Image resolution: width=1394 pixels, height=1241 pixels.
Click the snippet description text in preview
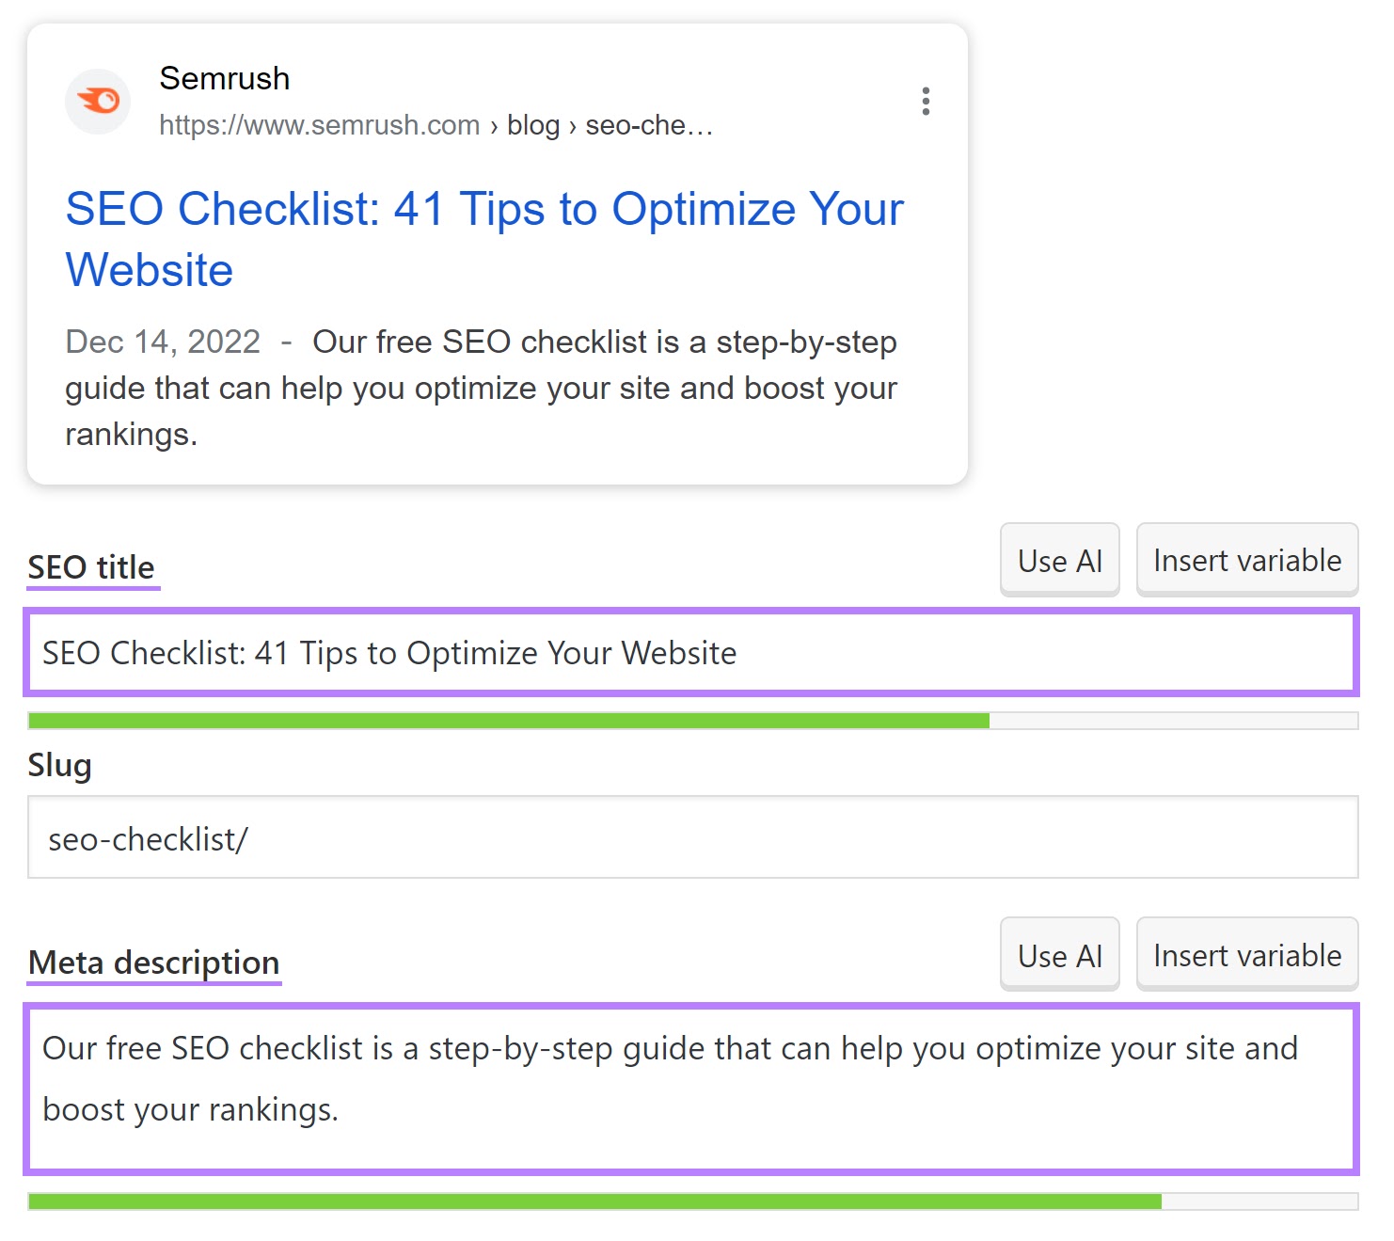602,387
